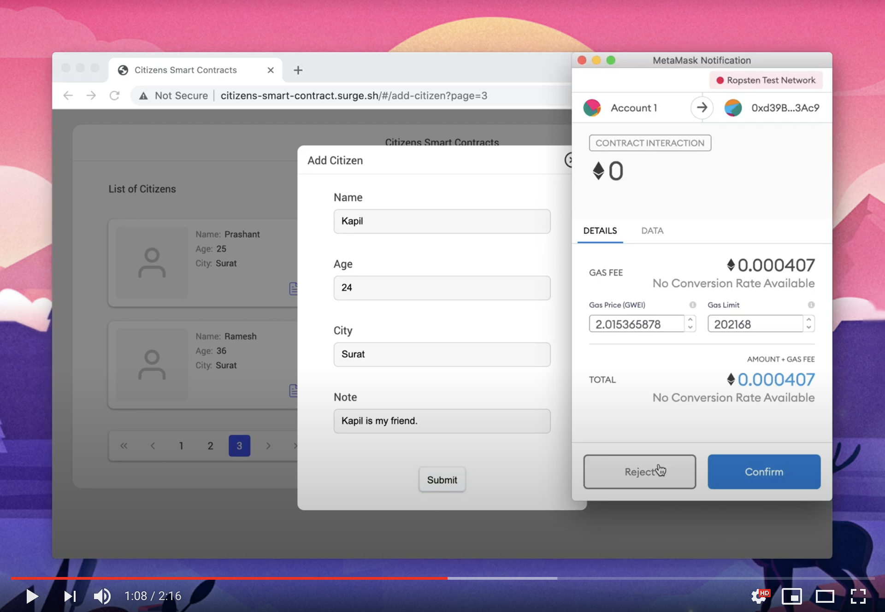Switch to theater mode

(825, 596)
